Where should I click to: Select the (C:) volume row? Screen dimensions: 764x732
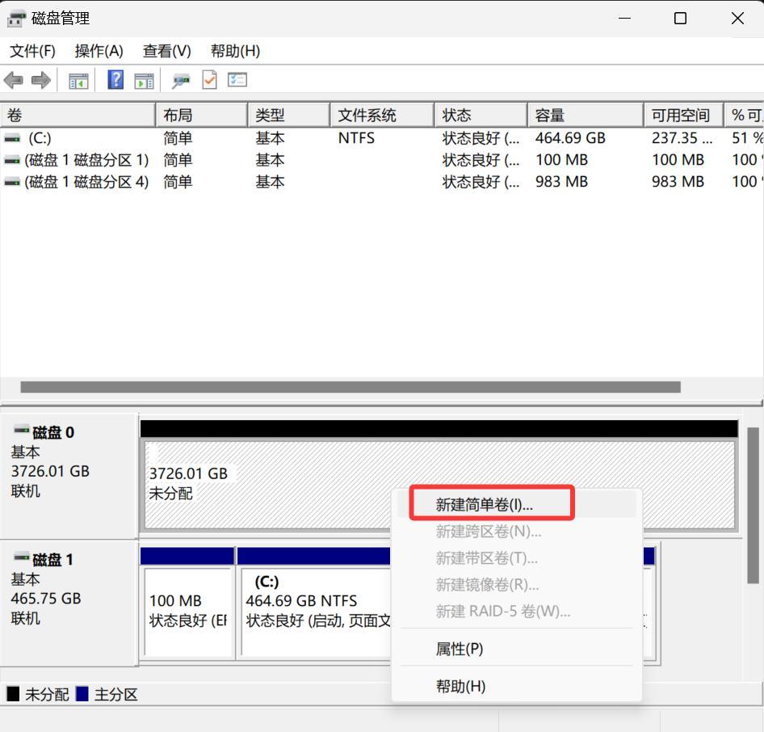[382, 138]
